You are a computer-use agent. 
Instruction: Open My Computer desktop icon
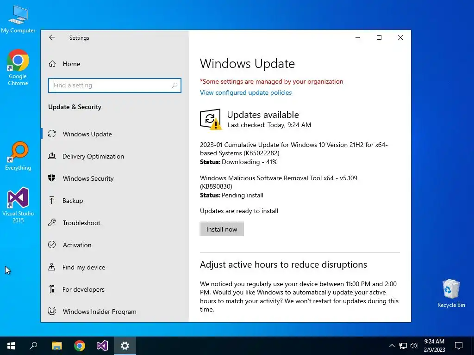pyautogui.click(x=18, y=19)
